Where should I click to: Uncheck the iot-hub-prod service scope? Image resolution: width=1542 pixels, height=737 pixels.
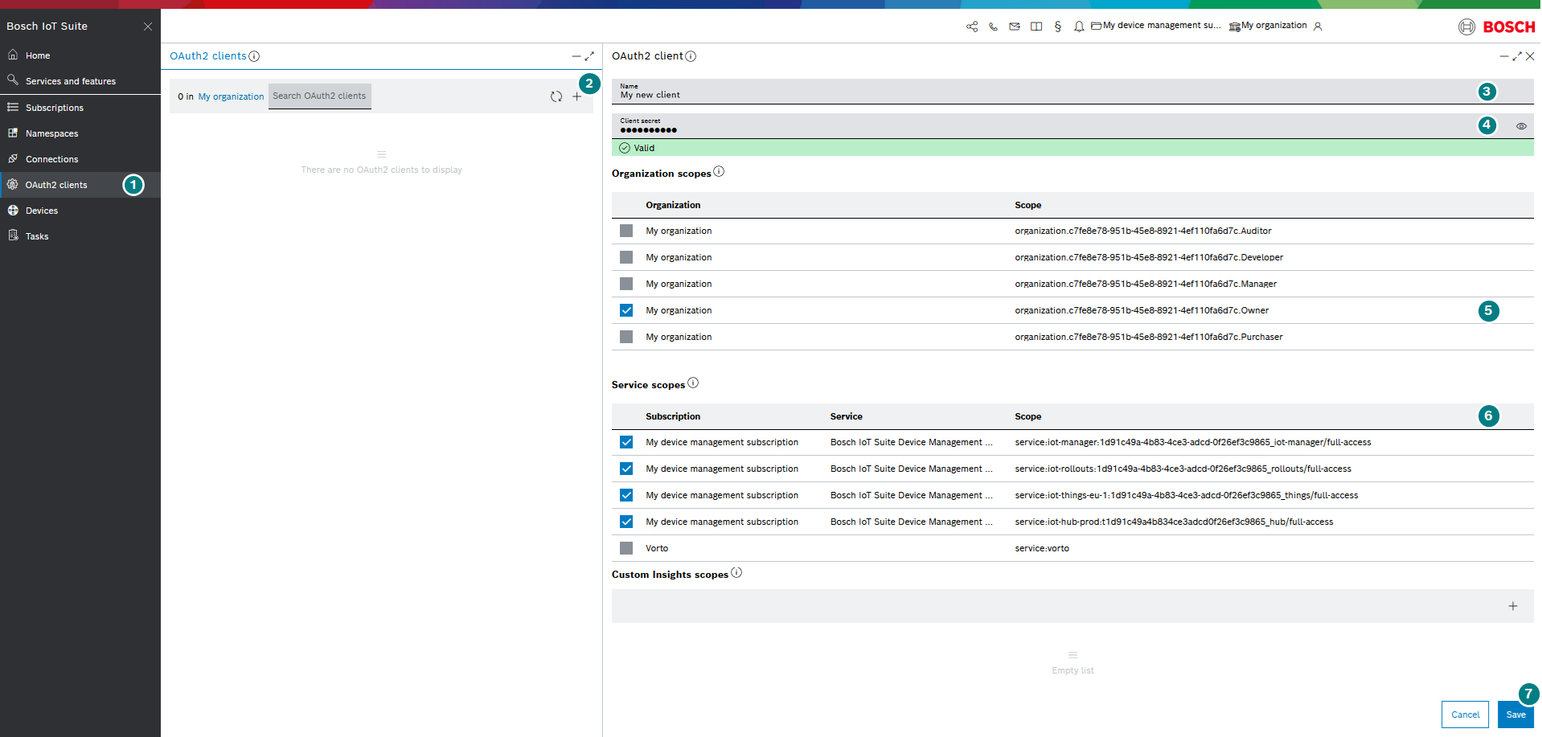pyautogui.click(x=626, y=522)
